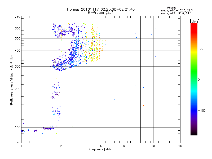Click the 400 tick label on height axis

click(17, 51)
